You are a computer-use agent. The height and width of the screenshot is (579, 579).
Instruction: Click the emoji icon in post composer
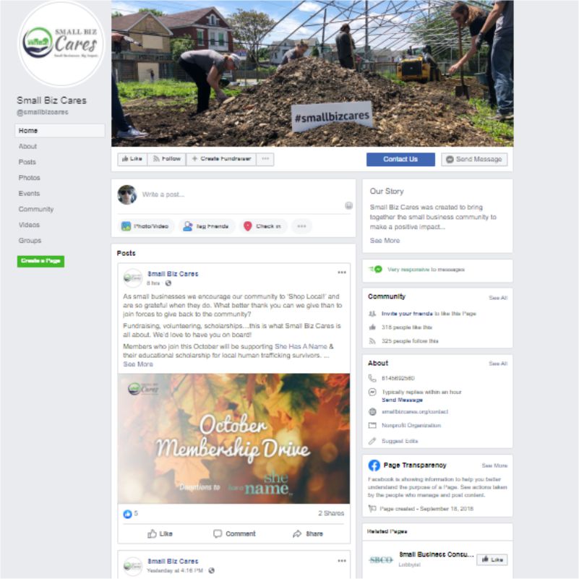pyautogui.click(x=348, y=205)
